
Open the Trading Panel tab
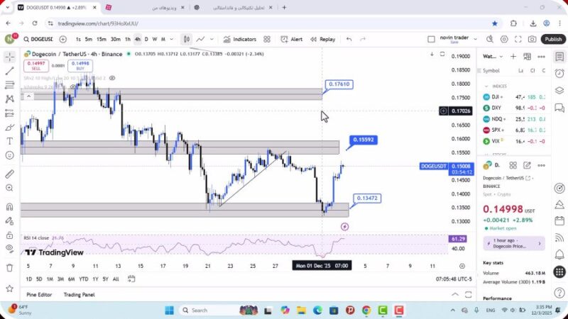pyautogui.click(x=79, y=295)
